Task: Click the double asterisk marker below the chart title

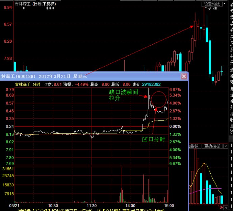Action: (x=49, y=8)
